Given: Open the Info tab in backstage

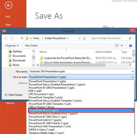Looking at the screenshot, I should (x=8, y=17).
